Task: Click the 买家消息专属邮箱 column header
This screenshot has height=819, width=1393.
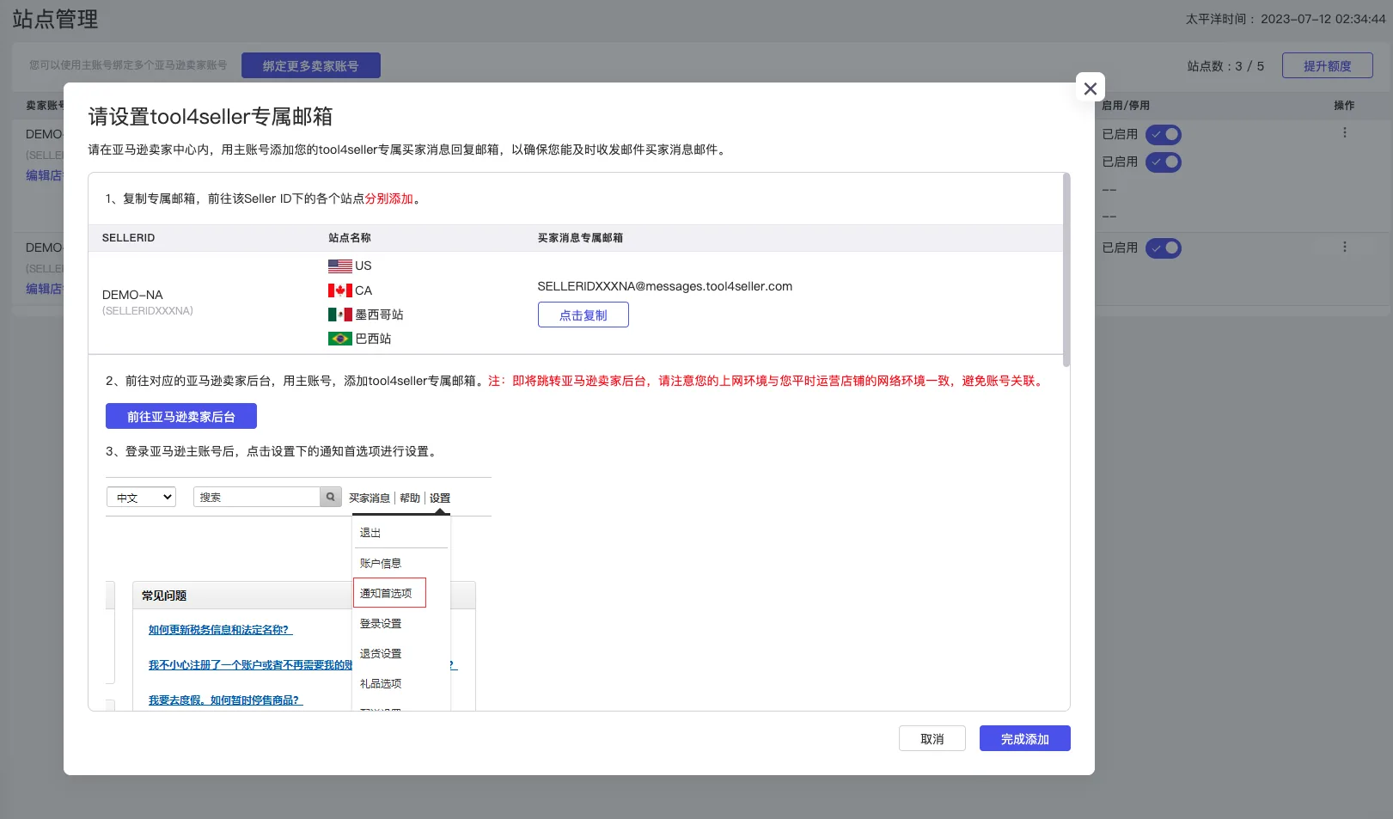Action: [x=580, y=238]
